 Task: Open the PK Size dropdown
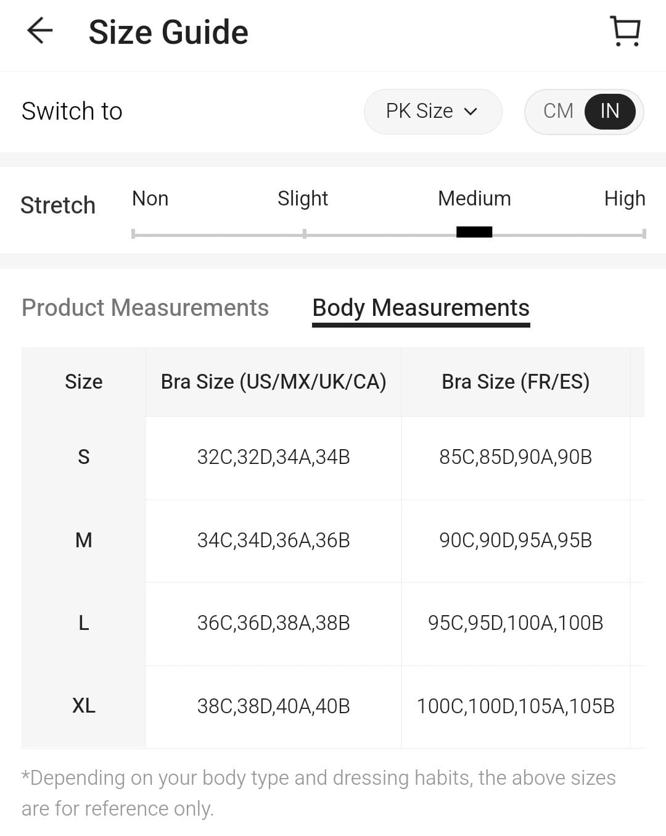tap(432, 111)
